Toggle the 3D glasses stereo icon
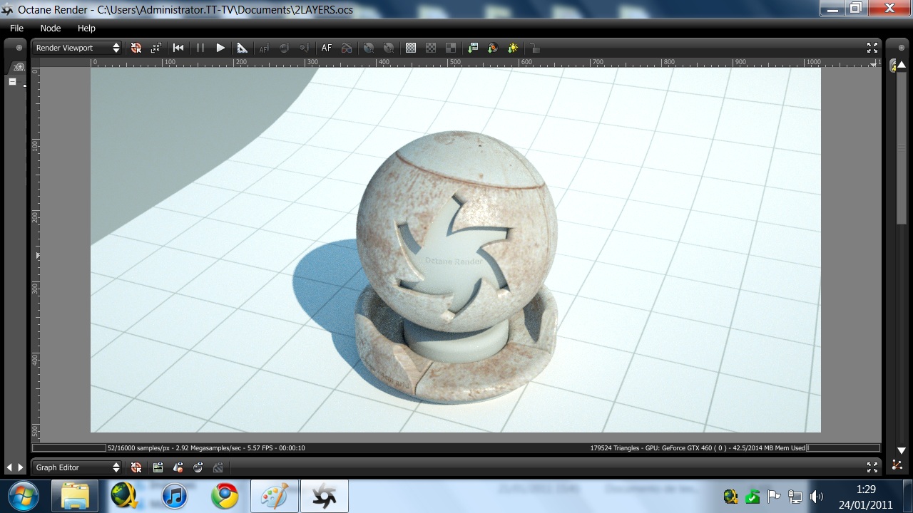Viewport: 913px width, 513px height. click(346, 48)
